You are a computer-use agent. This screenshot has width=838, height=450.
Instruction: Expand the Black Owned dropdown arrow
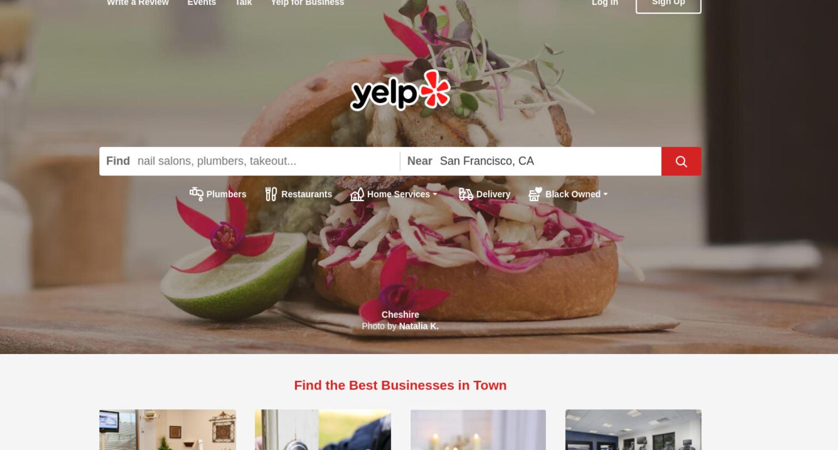[x=605, y=194]
